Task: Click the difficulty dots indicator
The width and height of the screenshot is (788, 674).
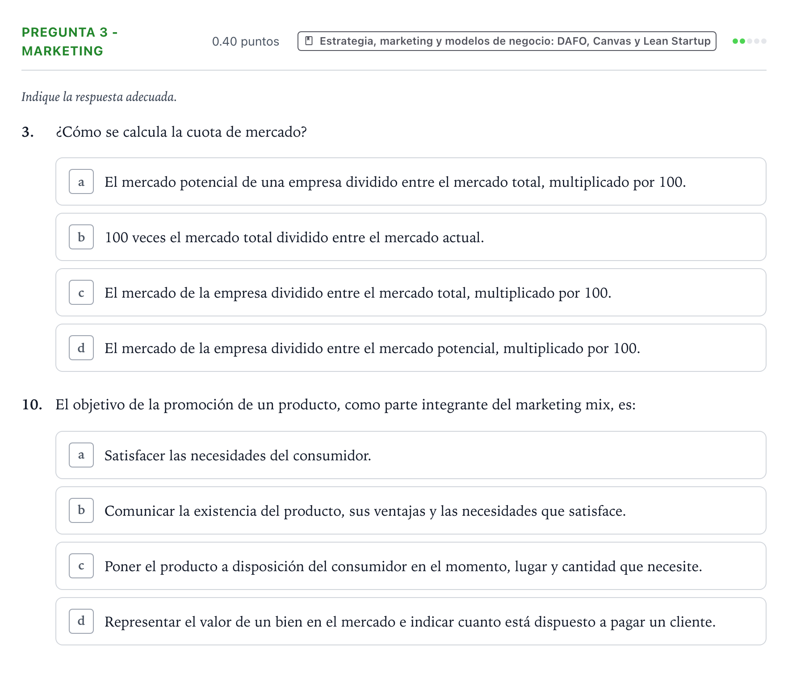Action: (x=749, y=41)
